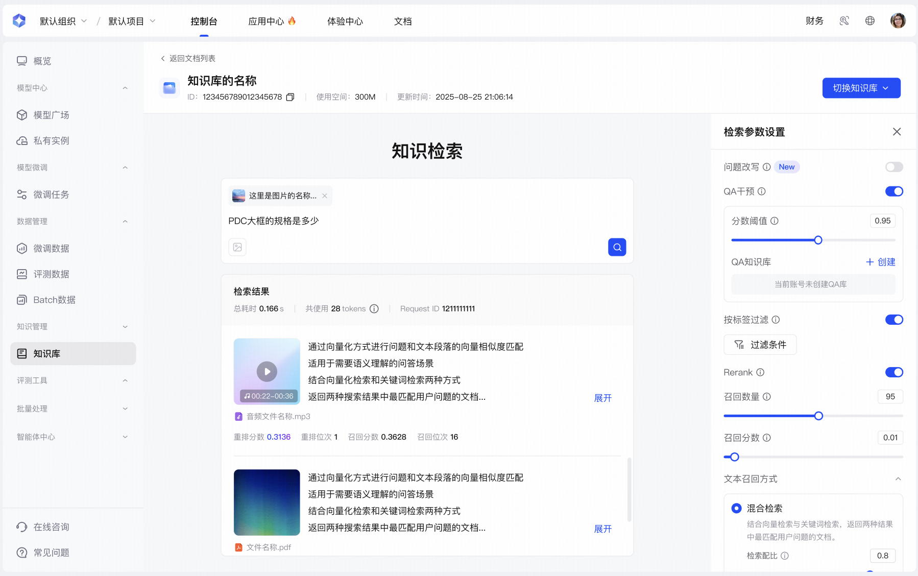Disable the Rerank toggle
The image size is (918, 576).
(894, 372)
